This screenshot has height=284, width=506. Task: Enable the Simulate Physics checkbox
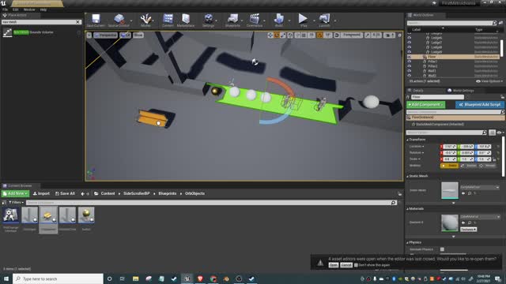pyautogui.click(x=442, y=249)
